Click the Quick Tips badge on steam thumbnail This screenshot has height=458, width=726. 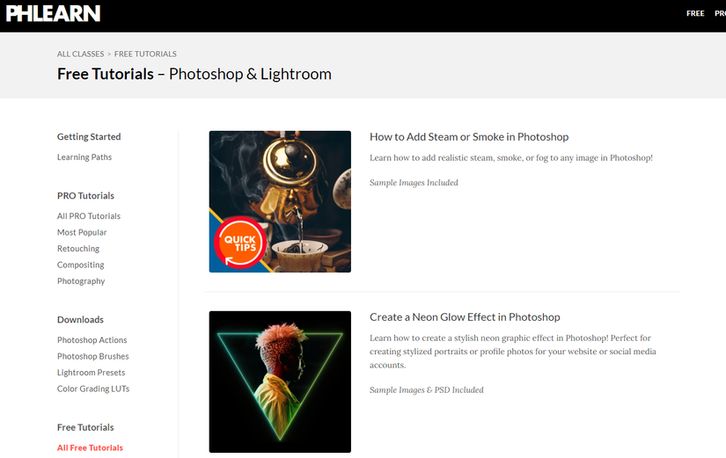[240, 243]
